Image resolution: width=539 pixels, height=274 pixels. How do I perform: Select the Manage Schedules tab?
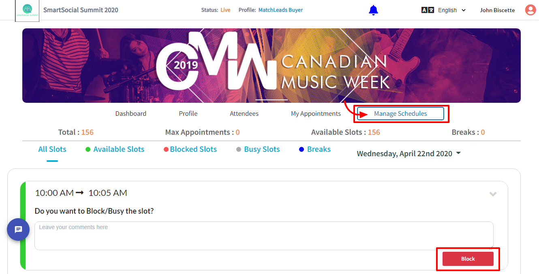click(x=400, y=114)
